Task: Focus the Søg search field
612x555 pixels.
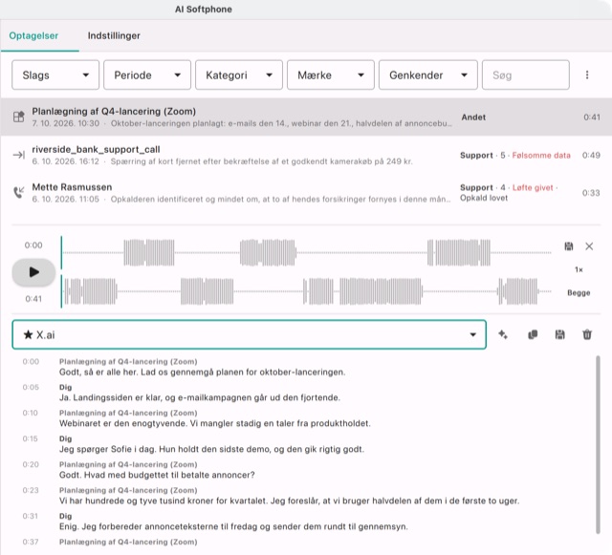Action: click(526, 75)
